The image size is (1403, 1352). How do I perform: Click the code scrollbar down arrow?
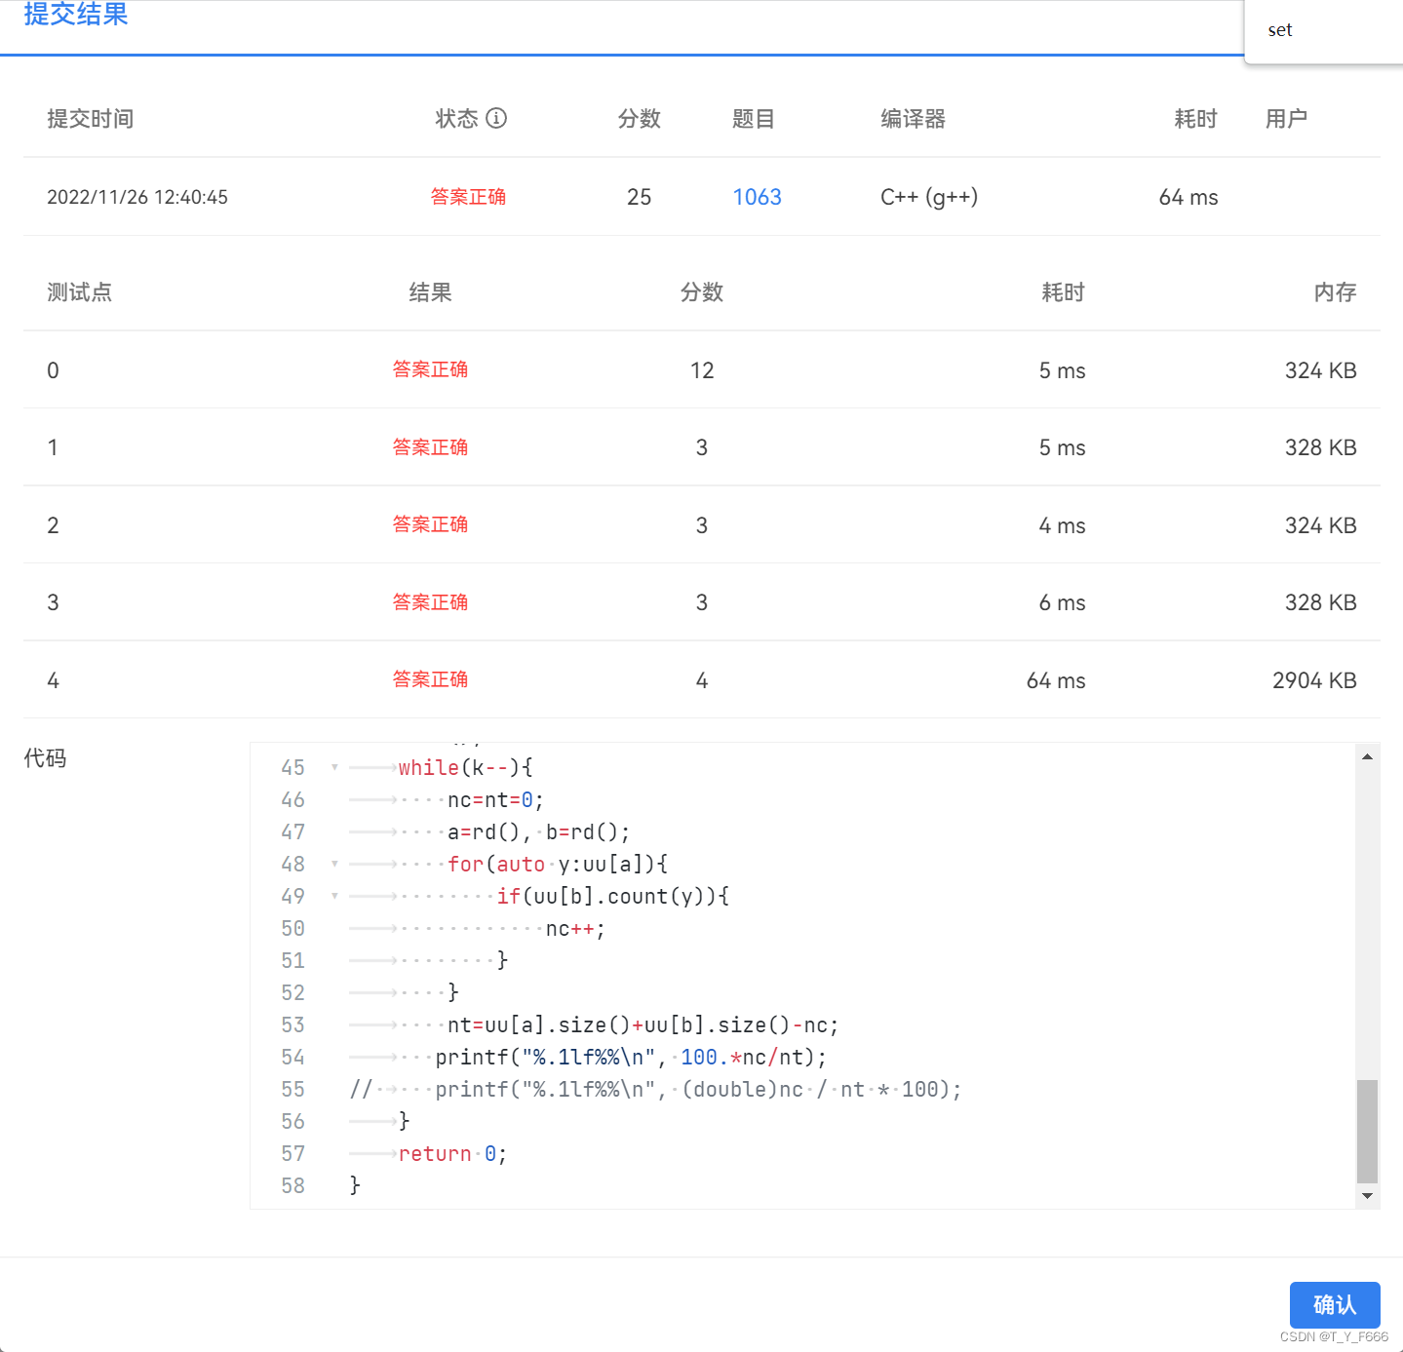[1367, 1196]
